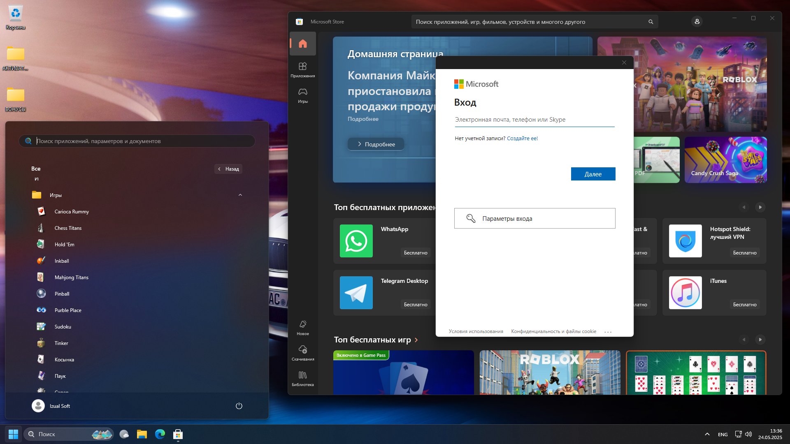Open the Приложения section in Store sidebar
790x444 pixels.
tap(303, 69)
